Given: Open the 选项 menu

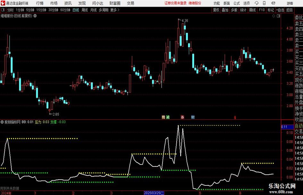Looking at the screenshot, I should point(246,3).
